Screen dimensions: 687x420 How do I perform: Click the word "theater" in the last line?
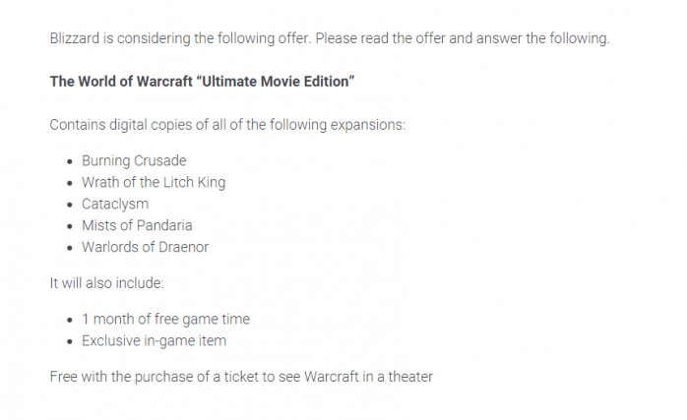click(408, 377)
